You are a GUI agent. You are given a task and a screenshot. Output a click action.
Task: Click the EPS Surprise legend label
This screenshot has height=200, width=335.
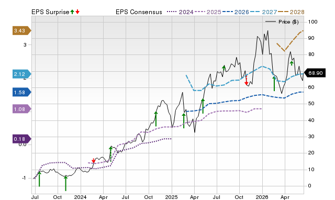pyautogui.click(x=50, y=12)
